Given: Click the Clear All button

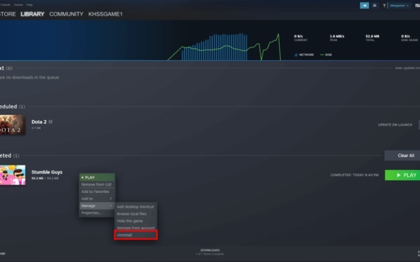Looking at the screenshot, I should (x=402, y=155).
